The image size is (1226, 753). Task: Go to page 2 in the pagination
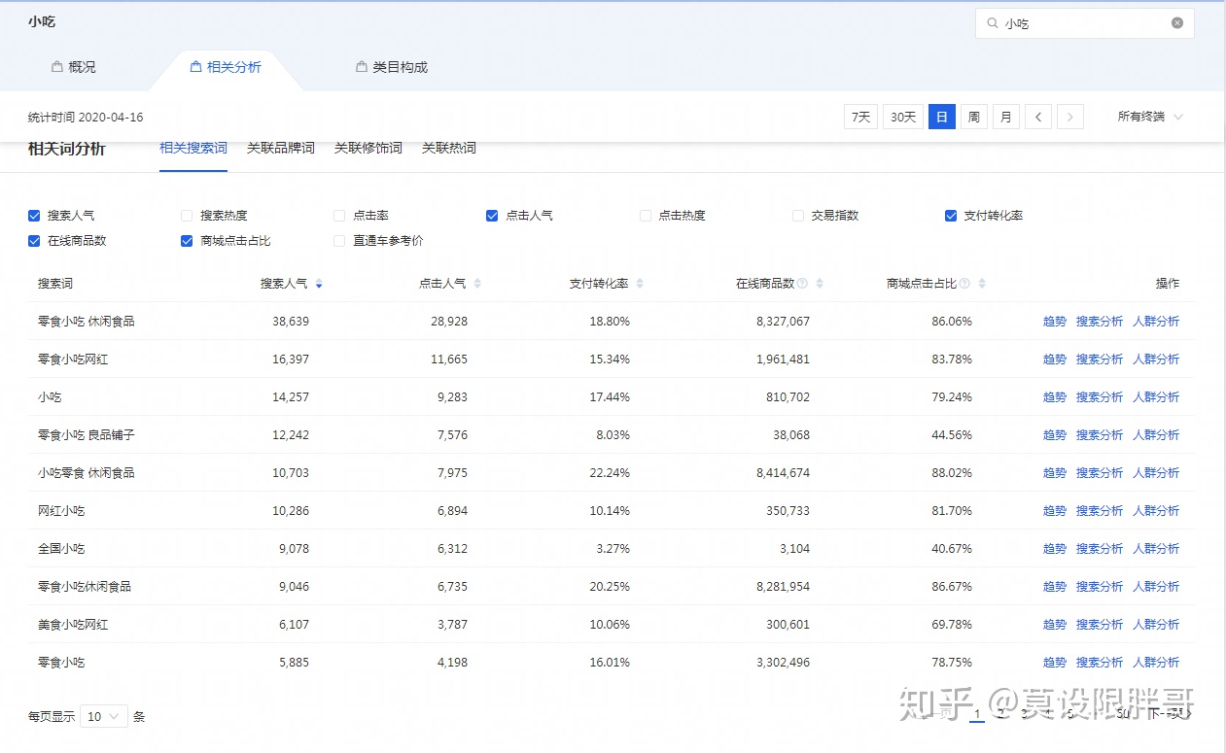coord(1000,713)
